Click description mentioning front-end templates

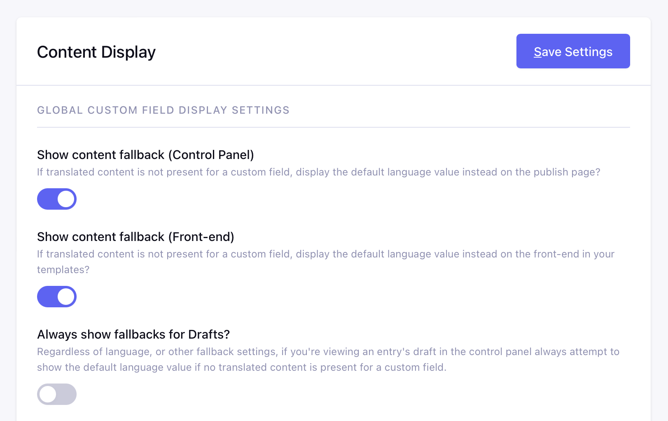tap(326, 262)
